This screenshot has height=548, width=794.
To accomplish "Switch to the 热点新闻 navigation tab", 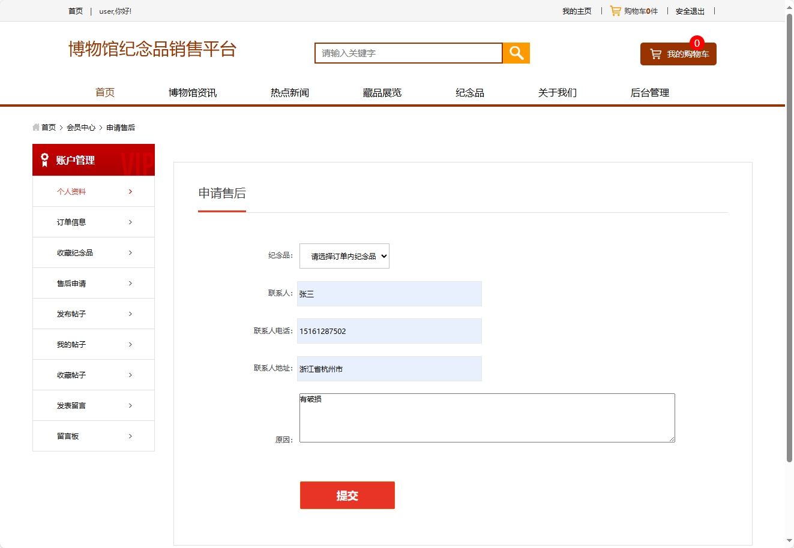I will click(x=290, y=92).
